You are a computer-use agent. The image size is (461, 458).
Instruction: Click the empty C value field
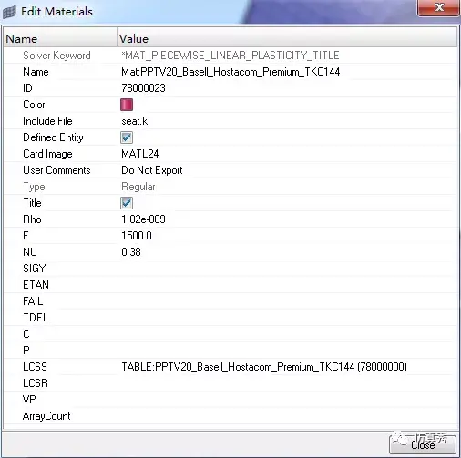(x=287, y=334)
